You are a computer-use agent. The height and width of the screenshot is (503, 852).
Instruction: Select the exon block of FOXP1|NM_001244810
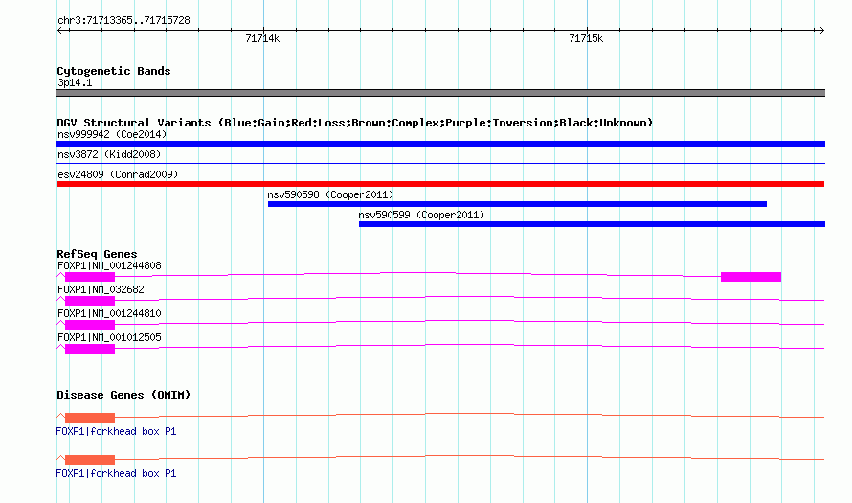pos(90,325)
